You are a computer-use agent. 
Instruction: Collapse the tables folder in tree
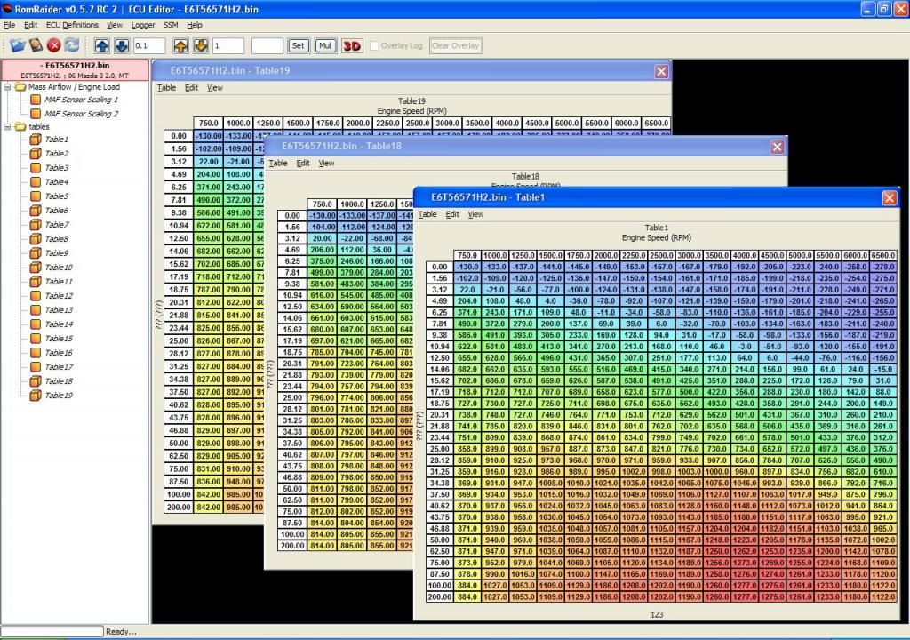tap(7, 126)
